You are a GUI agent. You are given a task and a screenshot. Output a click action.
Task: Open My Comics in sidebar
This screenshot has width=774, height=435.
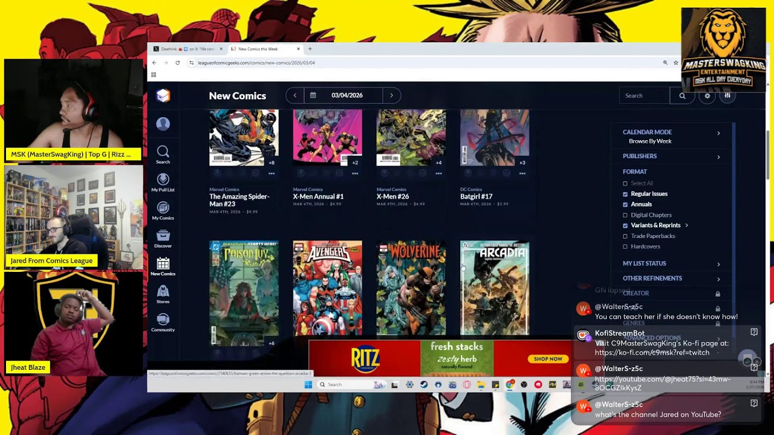pos(163,211)
